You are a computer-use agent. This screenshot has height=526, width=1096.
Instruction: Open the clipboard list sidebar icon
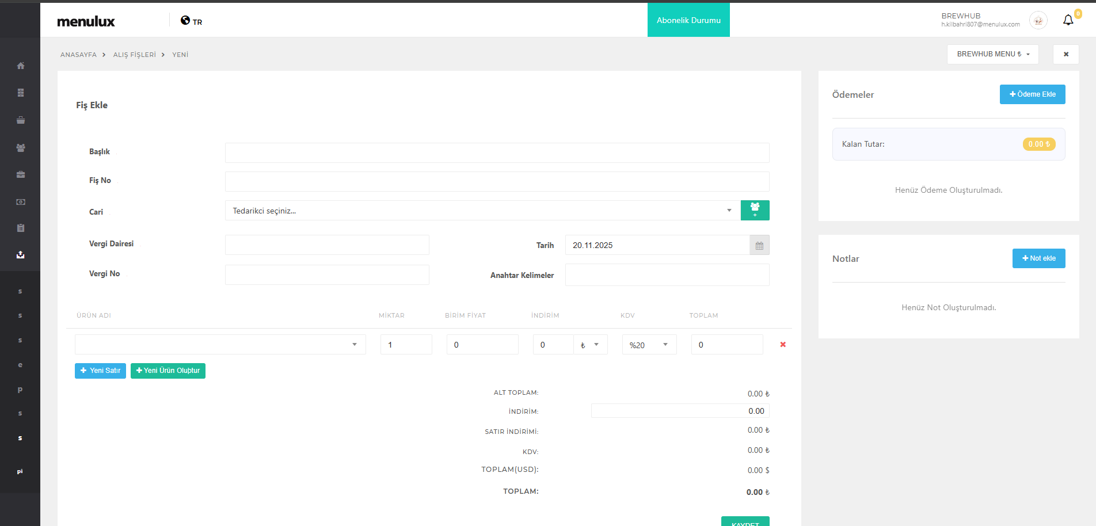tap(21, 228)
